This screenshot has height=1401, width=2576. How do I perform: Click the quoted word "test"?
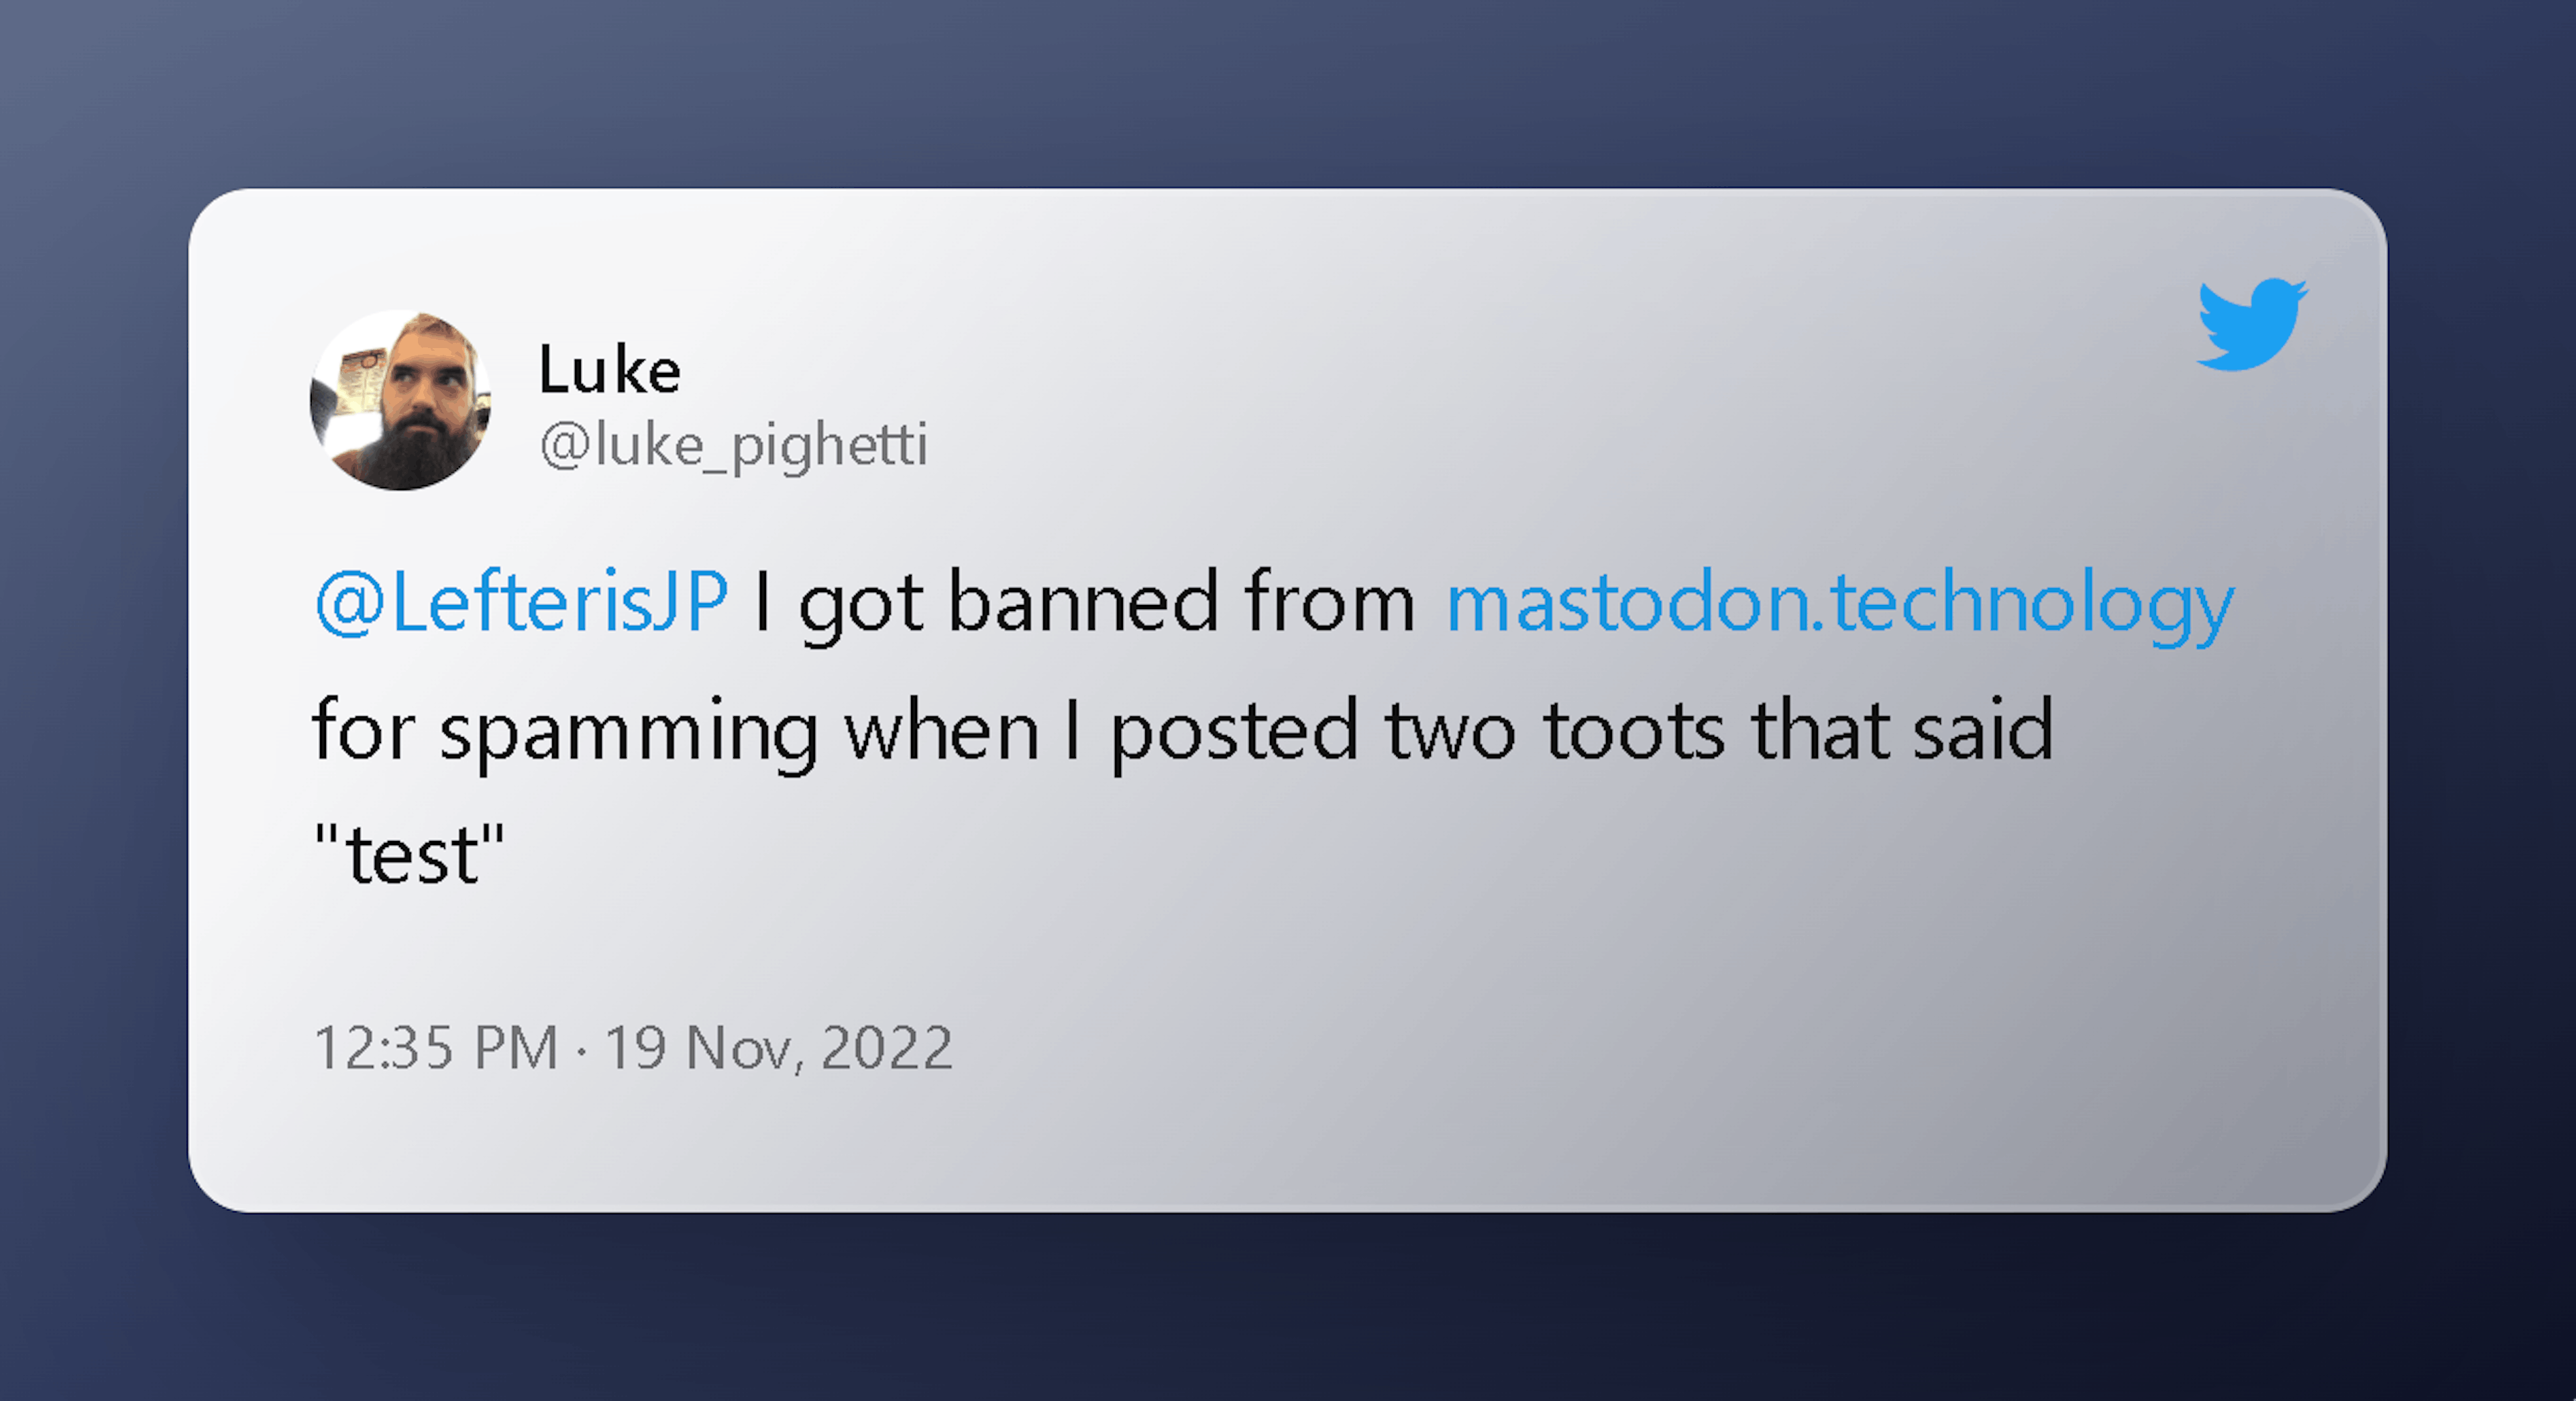410,856
